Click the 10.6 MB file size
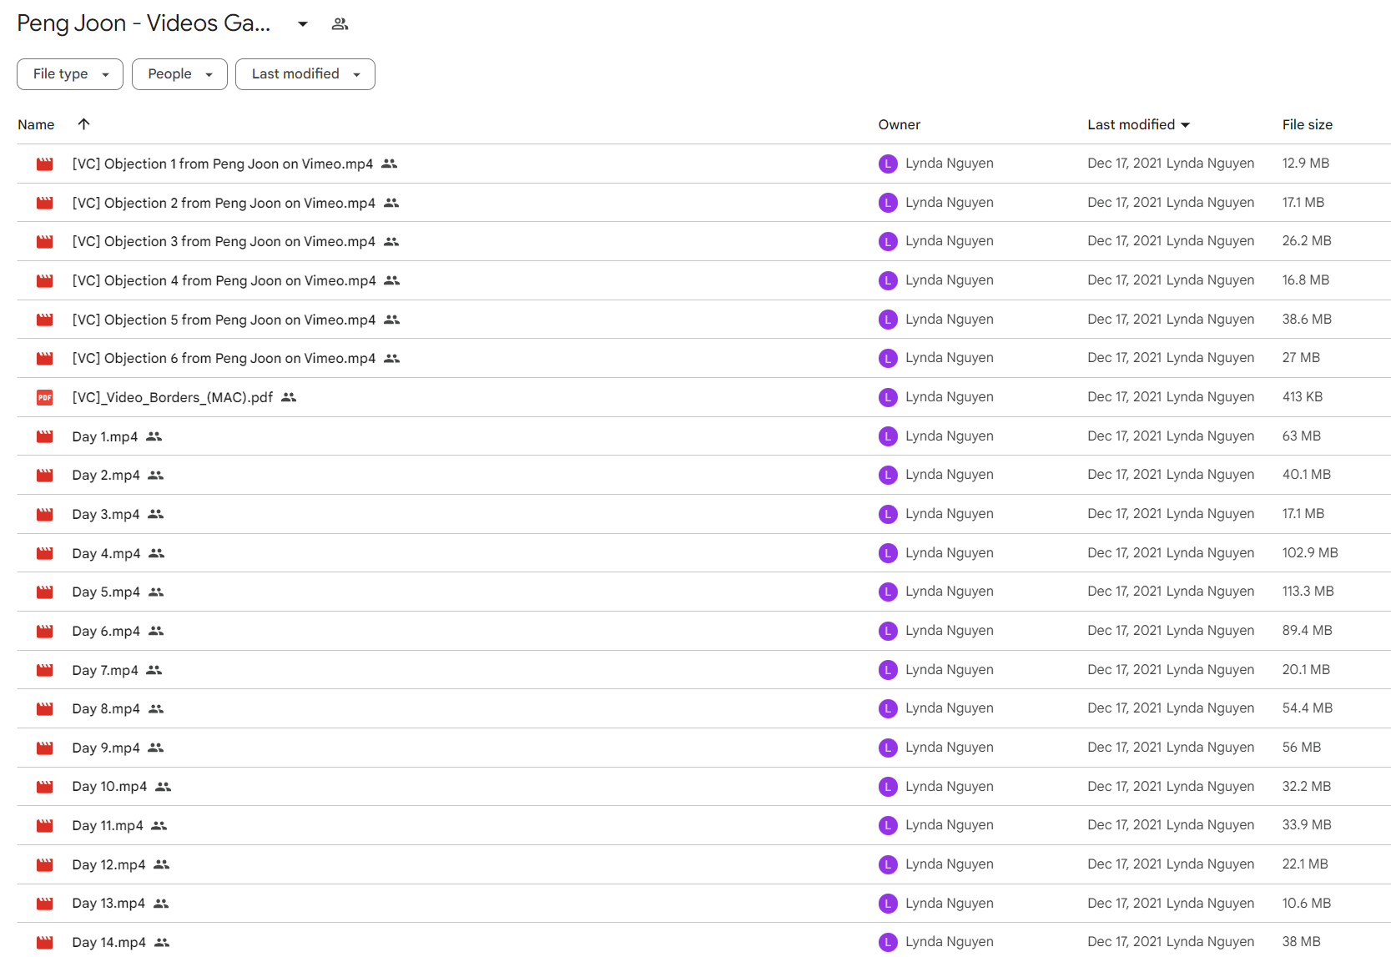This screenshot has width=1391, height=957. (1307, 903)
